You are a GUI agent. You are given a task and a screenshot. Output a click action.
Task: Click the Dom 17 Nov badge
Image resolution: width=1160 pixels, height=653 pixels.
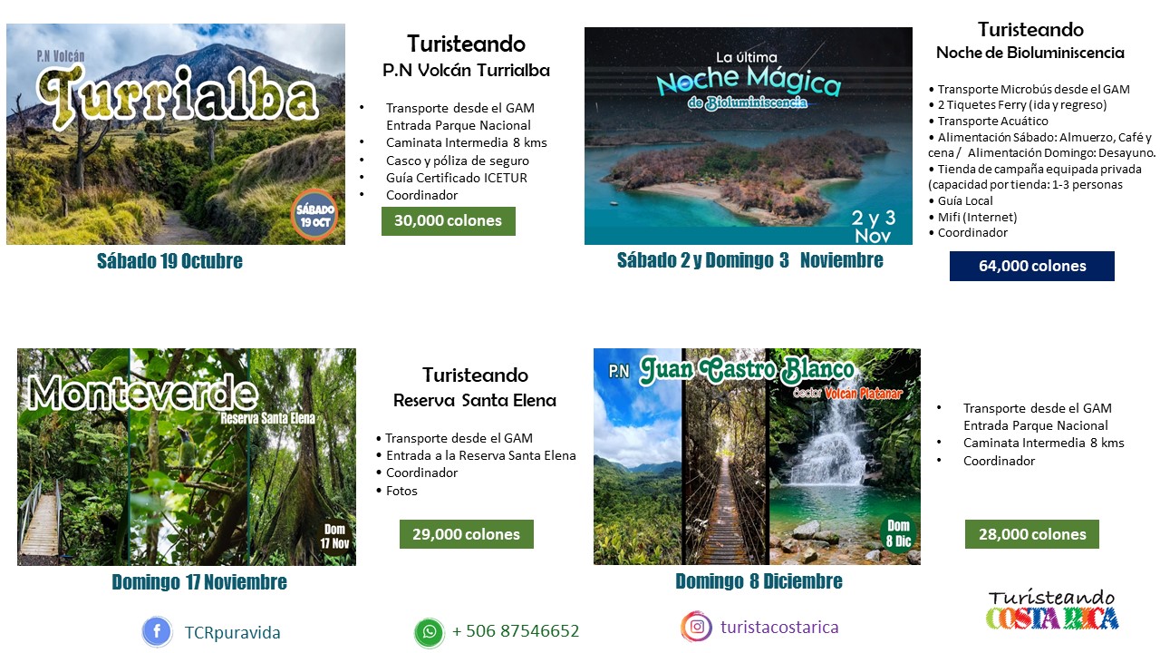click(334, 537)
